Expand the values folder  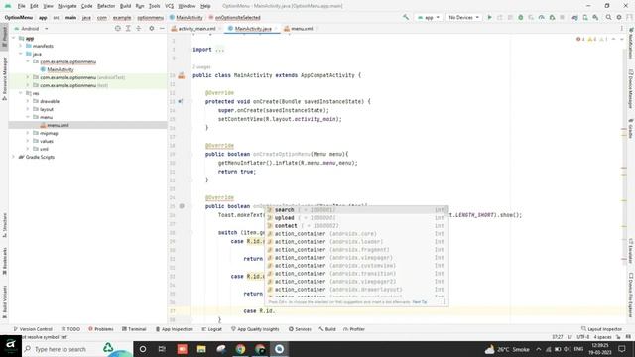(28, 141)
